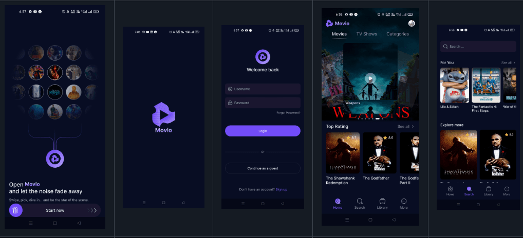Switch to the TV Shows tab

pyautogui.click(x=367, y=34)
